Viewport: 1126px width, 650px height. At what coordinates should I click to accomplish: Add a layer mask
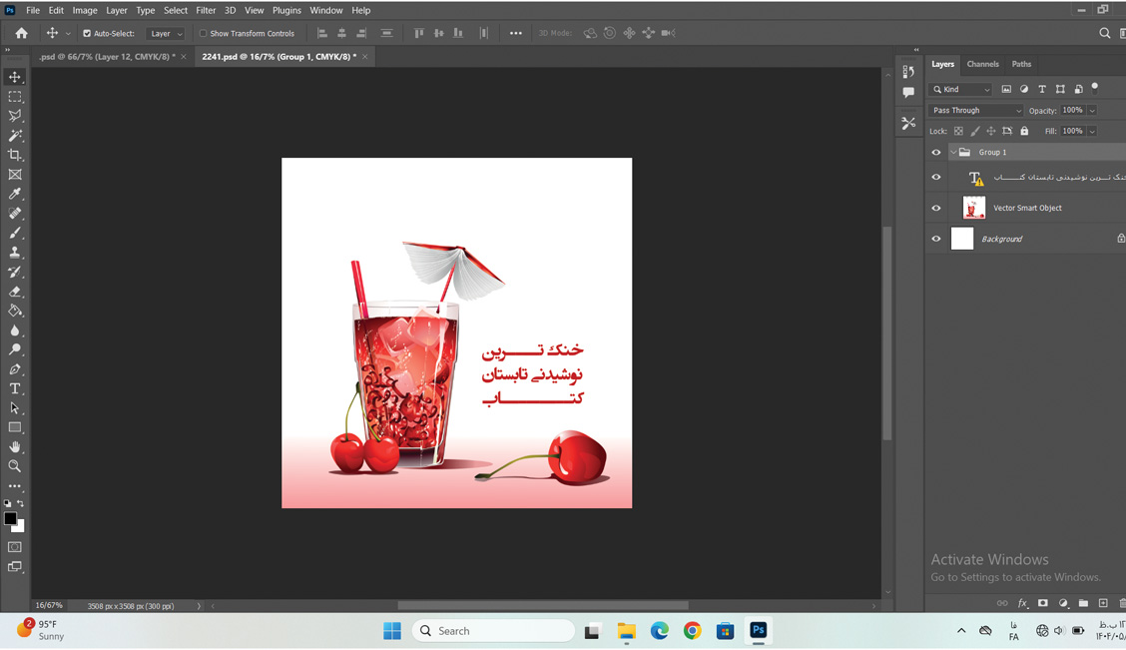coord(1043,603)
